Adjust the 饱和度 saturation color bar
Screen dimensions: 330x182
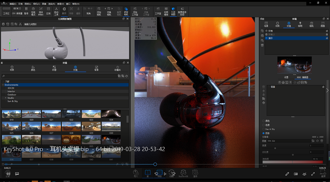point(293,162)
